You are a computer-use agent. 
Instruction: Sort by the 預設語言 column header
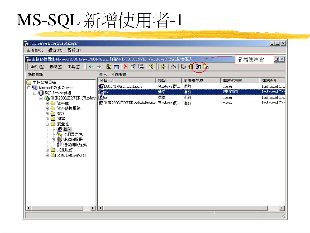(272, 80)
